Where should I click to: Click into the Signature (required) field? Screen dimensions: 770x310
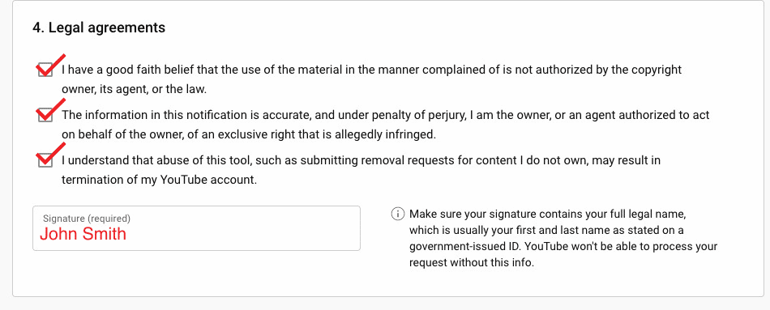pos(196,228)
